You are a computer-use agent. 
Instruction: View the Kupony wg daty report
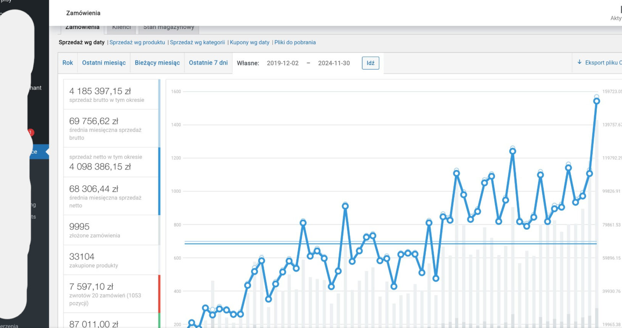[250, 42]
